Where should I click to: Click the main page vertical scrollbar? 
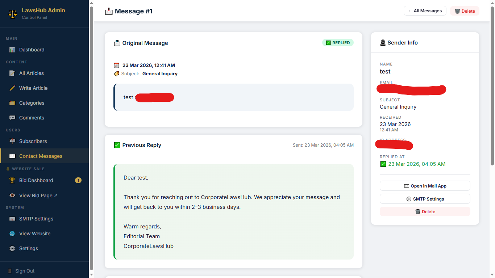tap(492, 83)
